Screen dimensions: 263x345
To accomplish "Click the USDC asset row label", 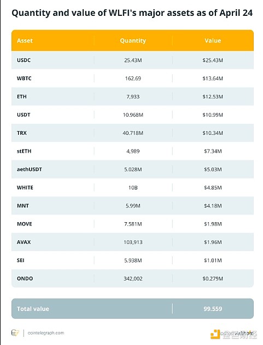I will coord(24,60).
